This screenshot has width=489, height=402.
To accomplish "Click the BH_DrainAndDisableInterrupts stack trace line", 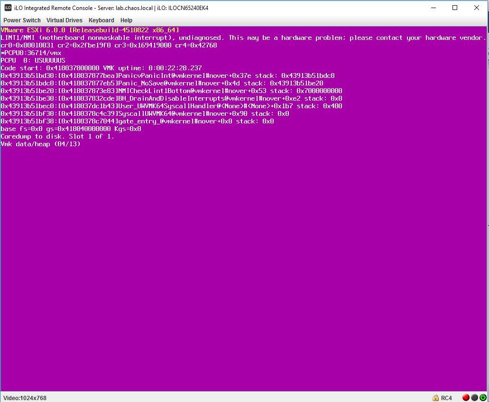I will pyautogui.click(x=172, y=98).
